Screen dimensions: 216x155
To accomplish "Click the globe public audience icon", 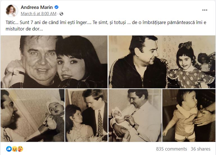I will click(62, 14).
